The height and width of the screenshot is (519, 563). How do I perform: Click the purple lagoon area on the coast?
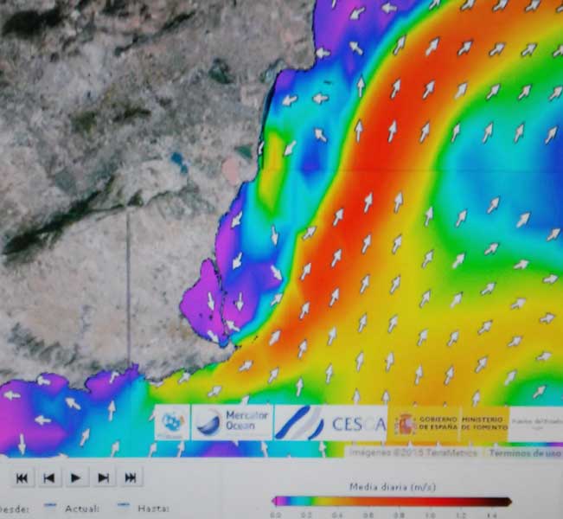[x=202, y=298]
